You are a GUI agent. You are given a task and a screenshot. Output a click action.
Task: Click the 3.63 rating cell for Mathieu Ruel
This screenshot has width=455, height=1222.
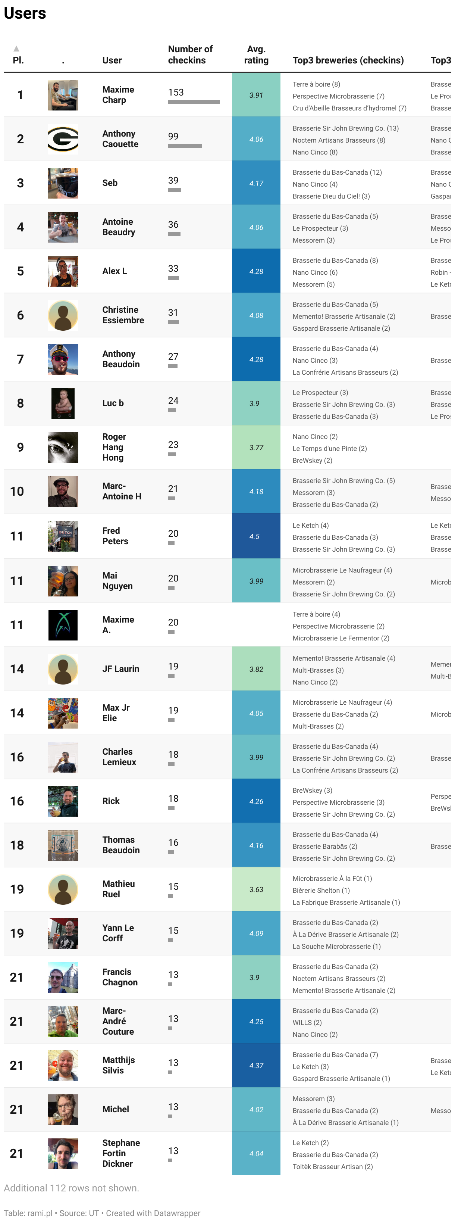[256, 889]
